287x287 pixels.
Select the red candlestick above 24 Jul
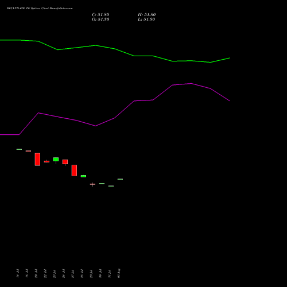coord(65,162)
